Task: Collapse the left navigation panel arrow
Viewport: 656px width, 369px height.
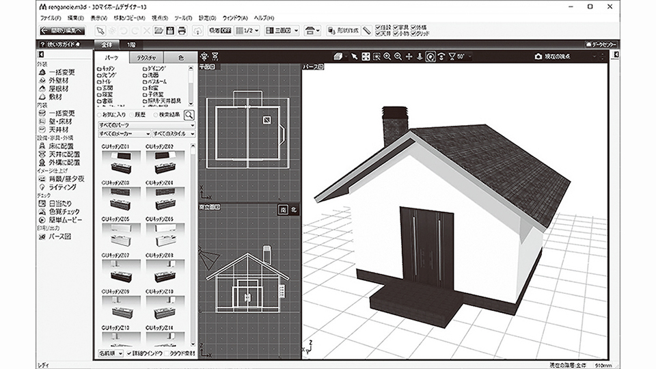Action: [41, 55]
